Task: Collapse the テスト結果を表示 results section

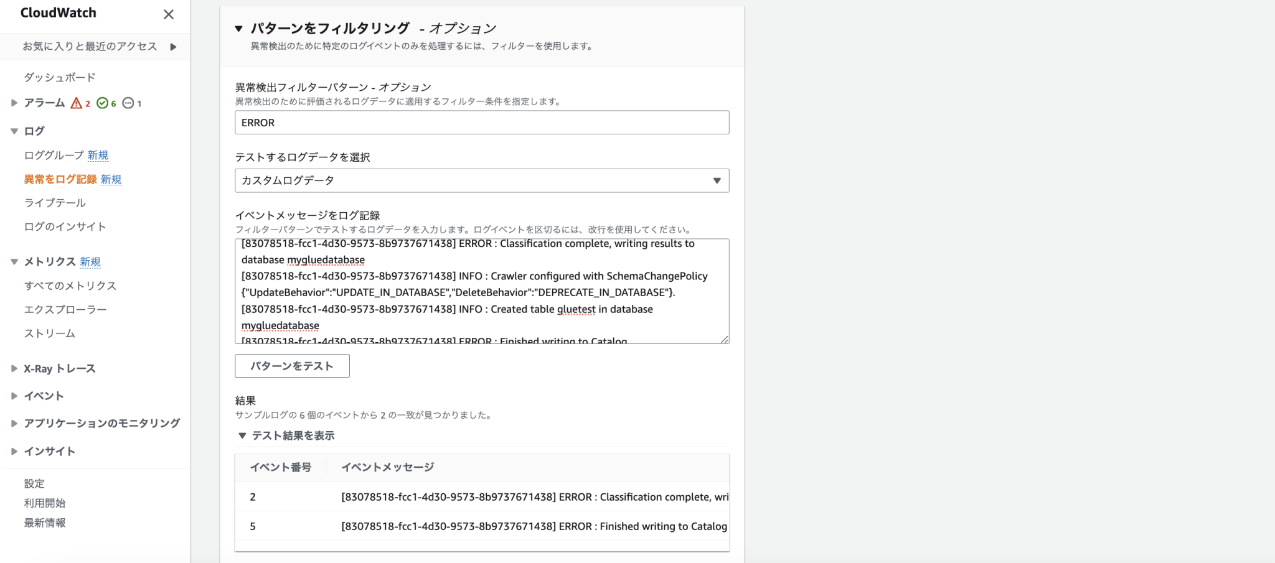Action: click(x=243, y=435)
